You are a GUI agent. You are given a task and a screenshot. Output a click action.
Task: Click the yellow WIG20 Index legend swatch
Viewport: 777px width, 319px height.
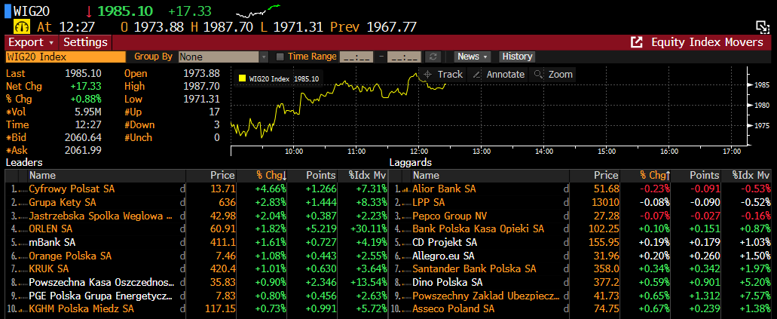click(242, 78)
